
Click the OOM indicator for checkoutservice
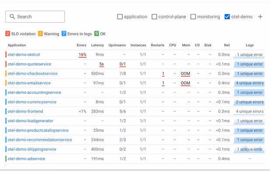tap(185, 74)
